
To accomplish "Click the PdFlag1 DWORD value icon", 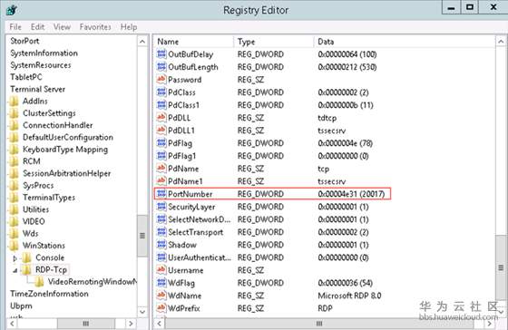I will 161,156.
